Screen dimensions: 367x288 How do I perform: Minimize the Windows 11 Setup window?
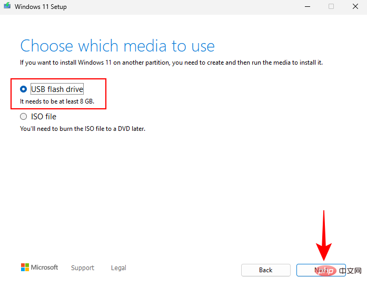coord(308,6)
